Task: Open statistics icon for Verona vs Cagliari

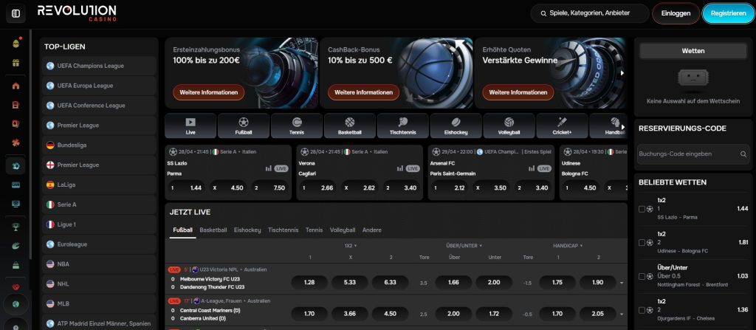Action: click(x=400, y=168)
